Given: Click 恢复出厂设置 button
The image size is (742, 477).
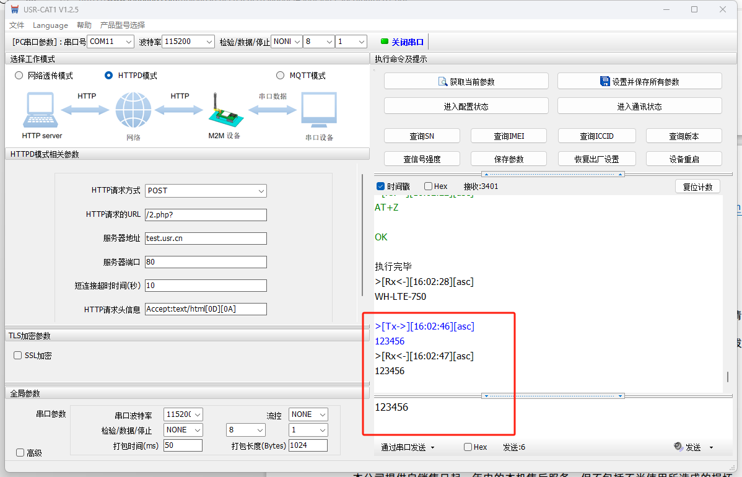Looking at the screenshot, I should [596, 159].
